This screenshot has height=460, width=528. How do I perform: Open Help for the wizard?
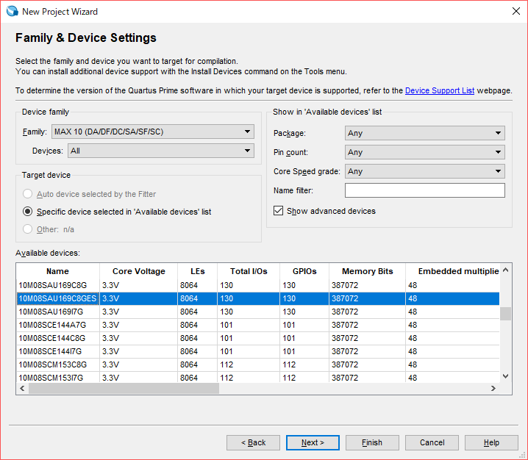tap(491, 442)
